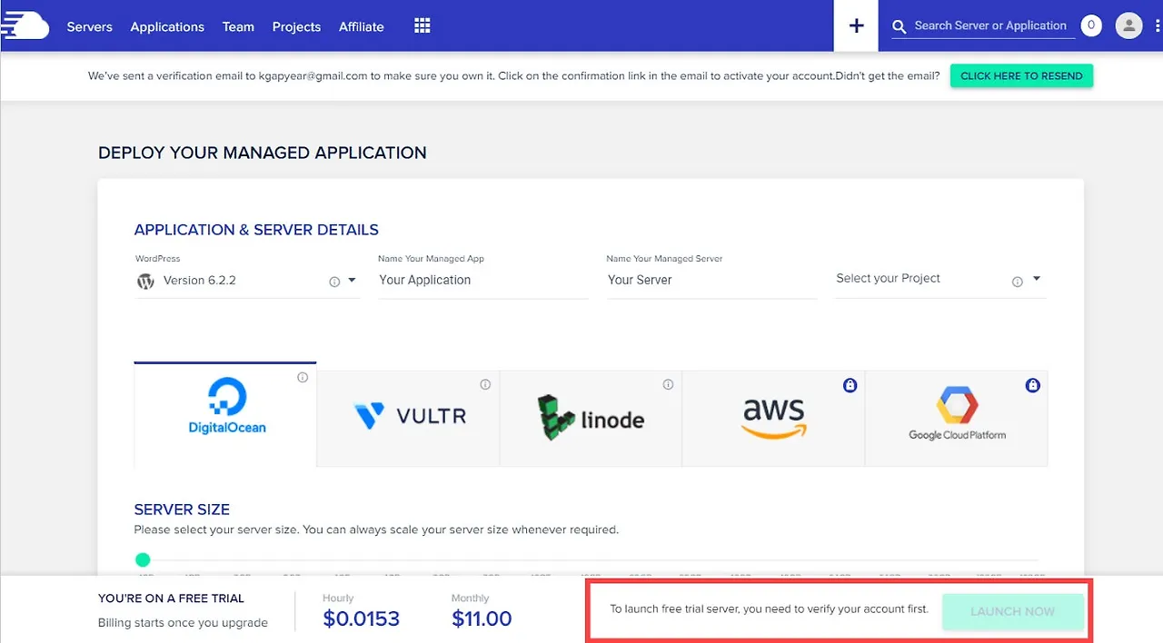Click lock icon on AWS card

pos(850,386)
